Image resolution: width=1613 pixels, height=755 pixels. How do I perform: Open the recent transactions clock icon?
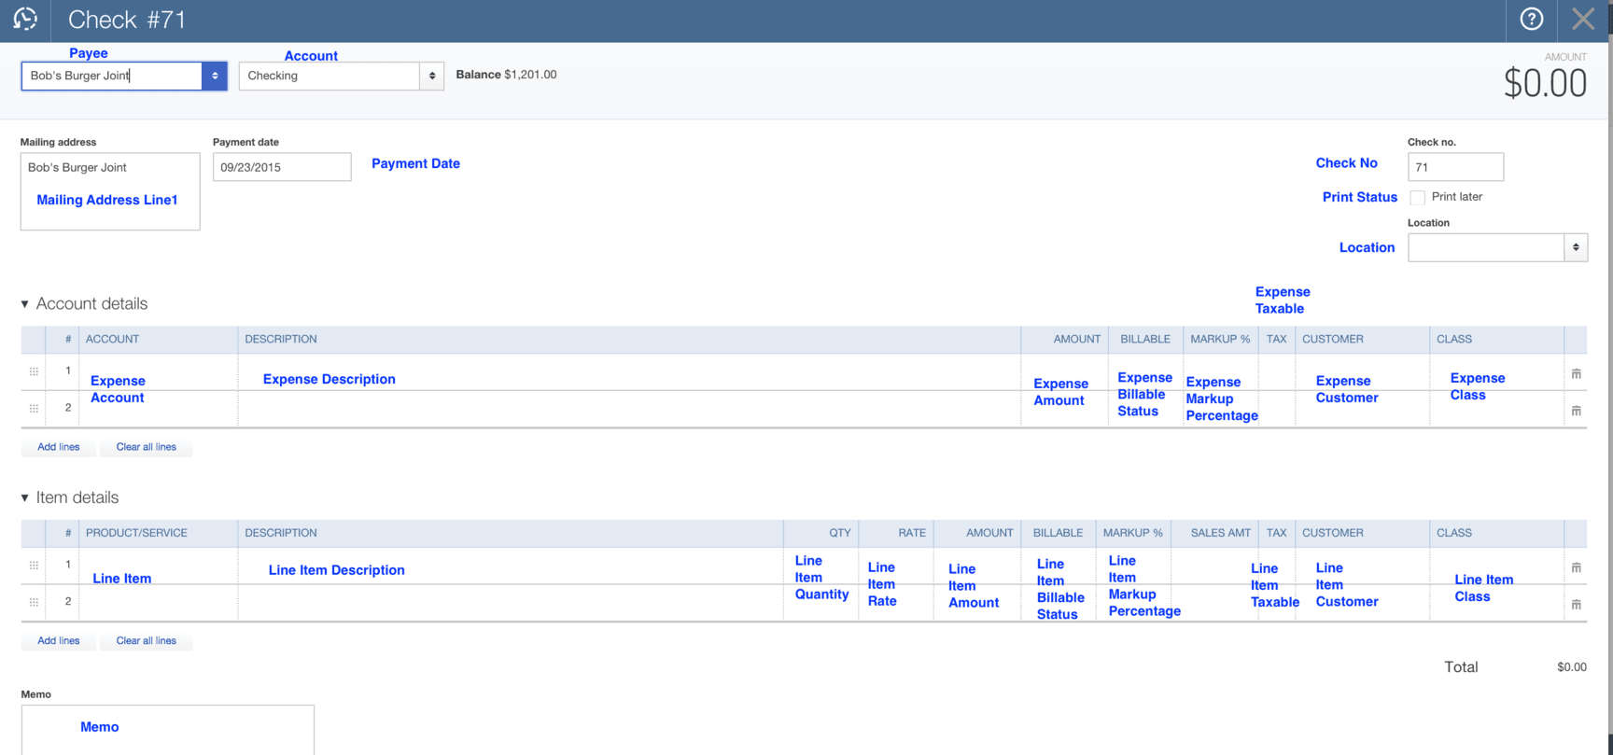click(25, 19)
